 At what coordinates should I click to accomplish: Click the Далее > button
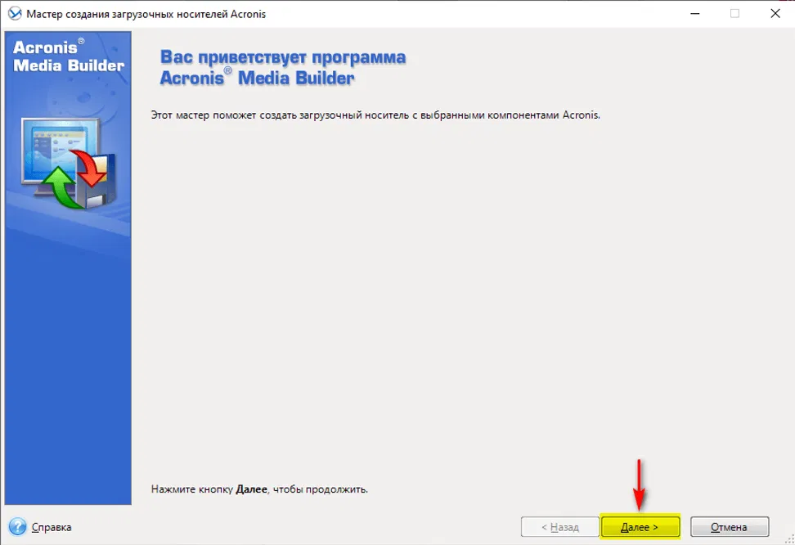click(x=640, y=527)
